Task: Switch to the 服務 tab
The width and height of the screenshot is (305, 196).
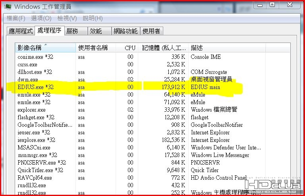Action: point(76,31)
